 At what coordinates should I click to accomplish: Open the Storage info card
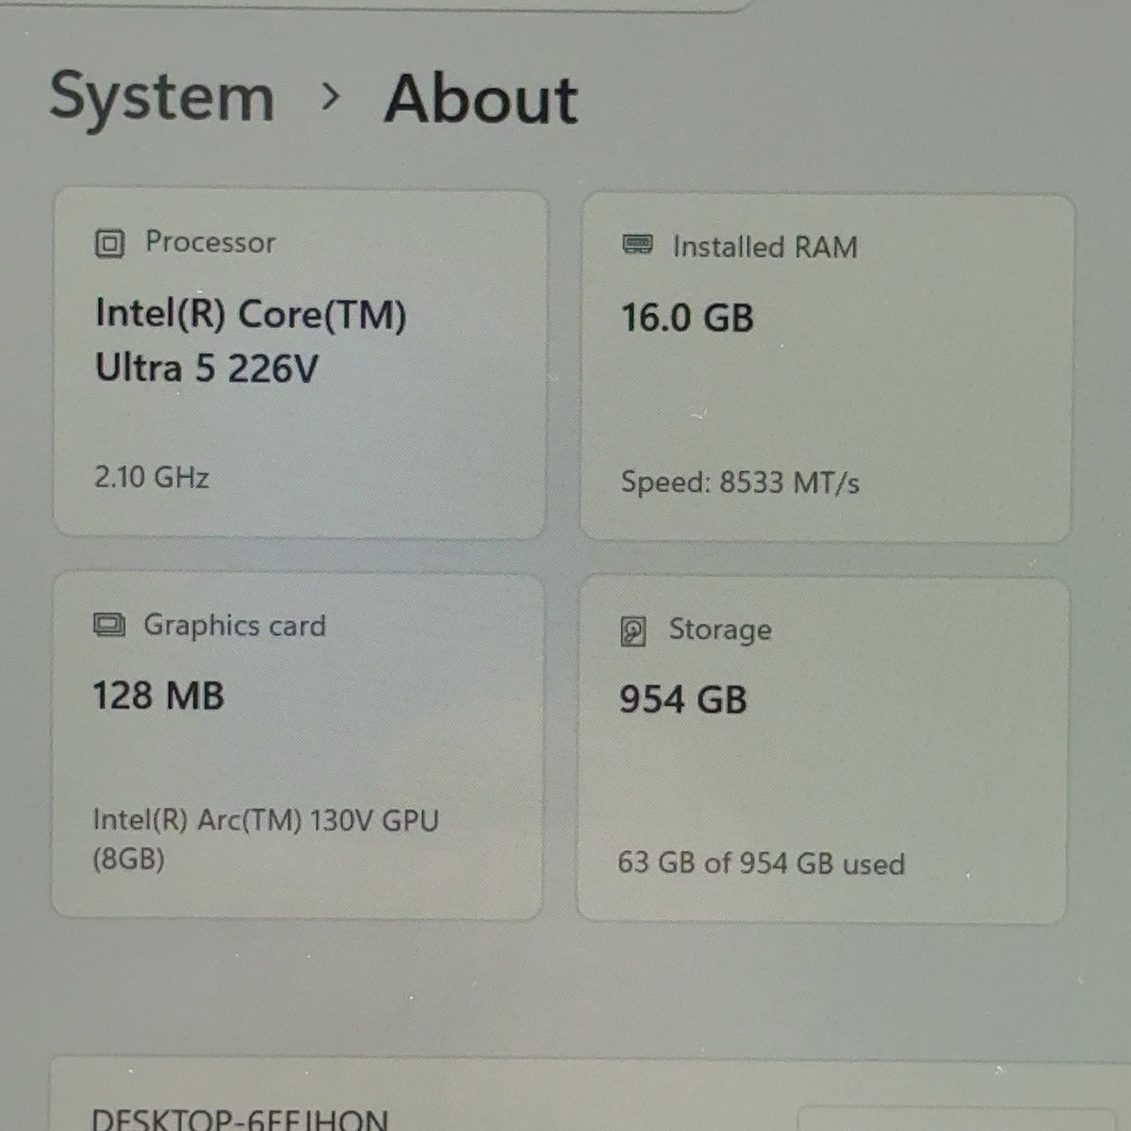(823, 749)
